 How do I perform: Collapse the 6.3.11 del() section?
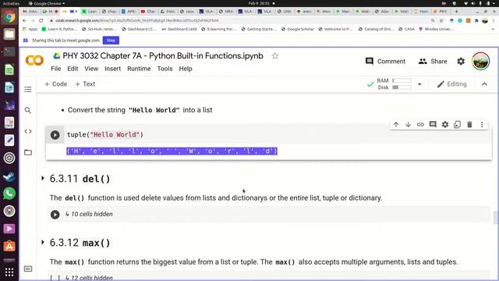[43, 178]
